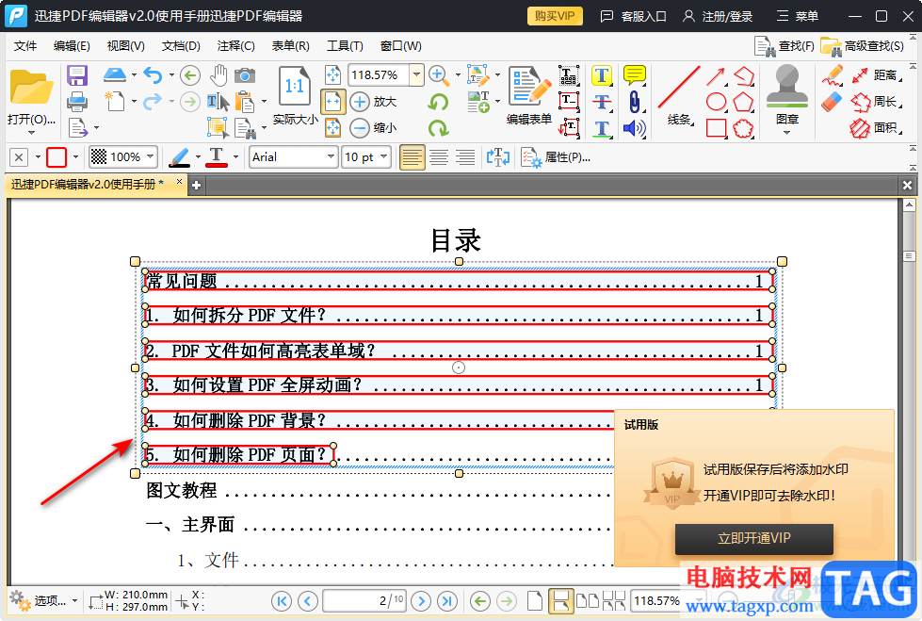Viewport: 922px width, 621px height.
Task: Select the Hand pan tool
Action: [x=218, y=74]
